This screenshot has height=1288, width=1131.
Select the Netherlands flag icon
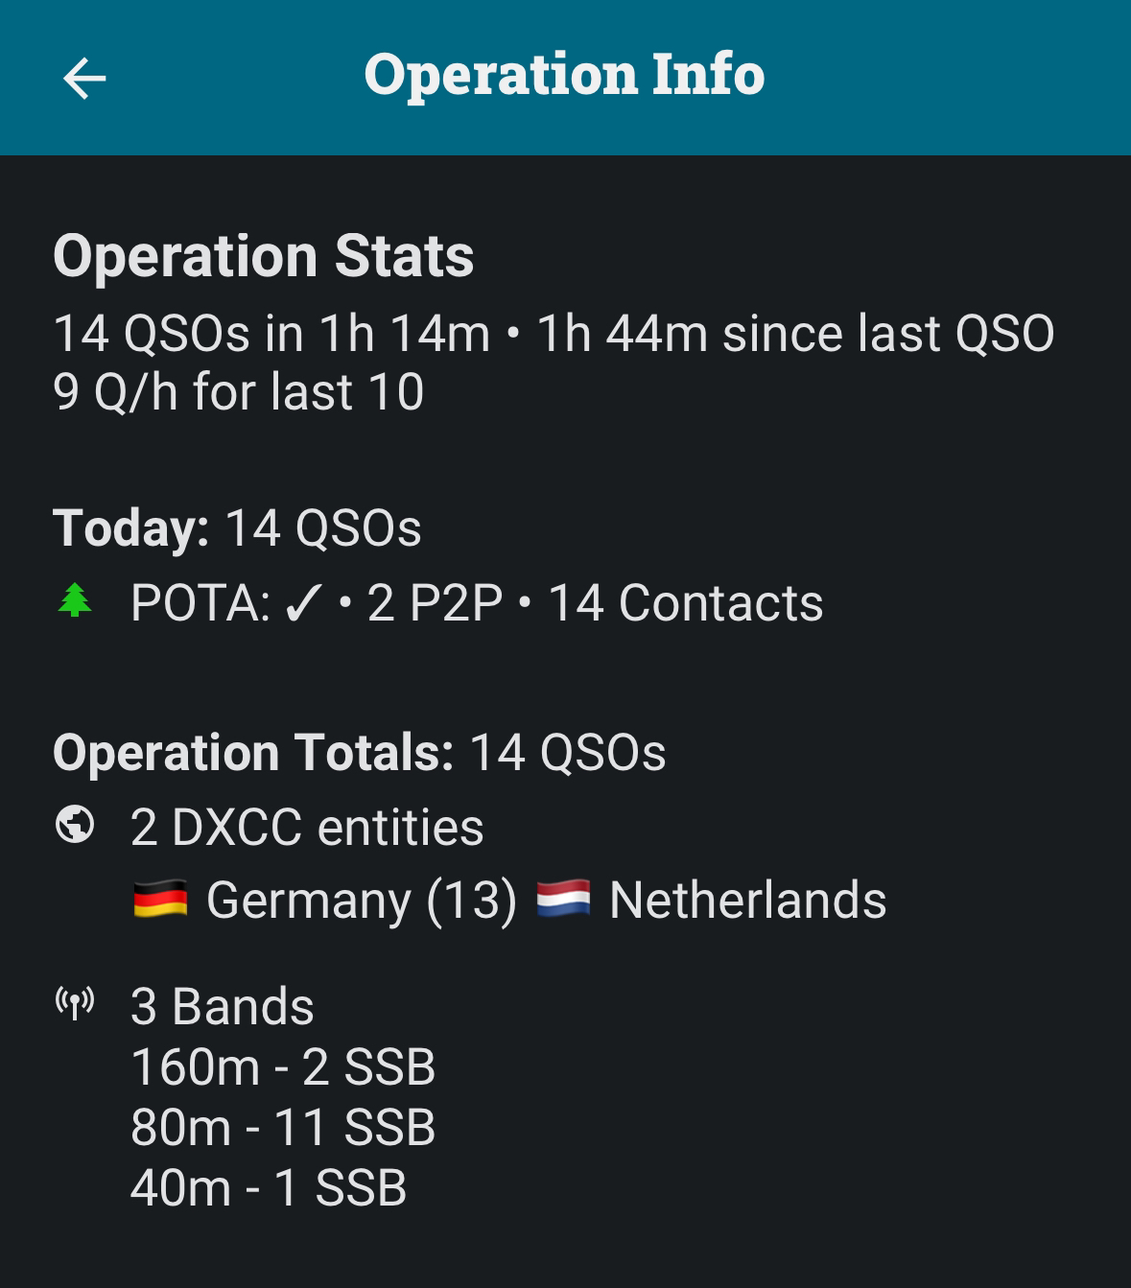click(x=563, y=900)
